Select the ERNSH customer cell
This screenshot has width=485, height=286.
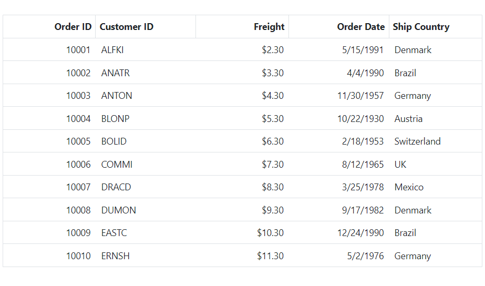coord(146,256)
